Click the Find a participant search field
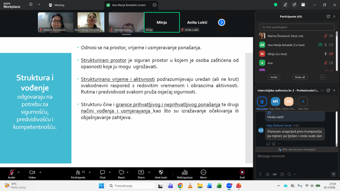Image resolution: width=340 pixels, height=191 pixels. 297,27
